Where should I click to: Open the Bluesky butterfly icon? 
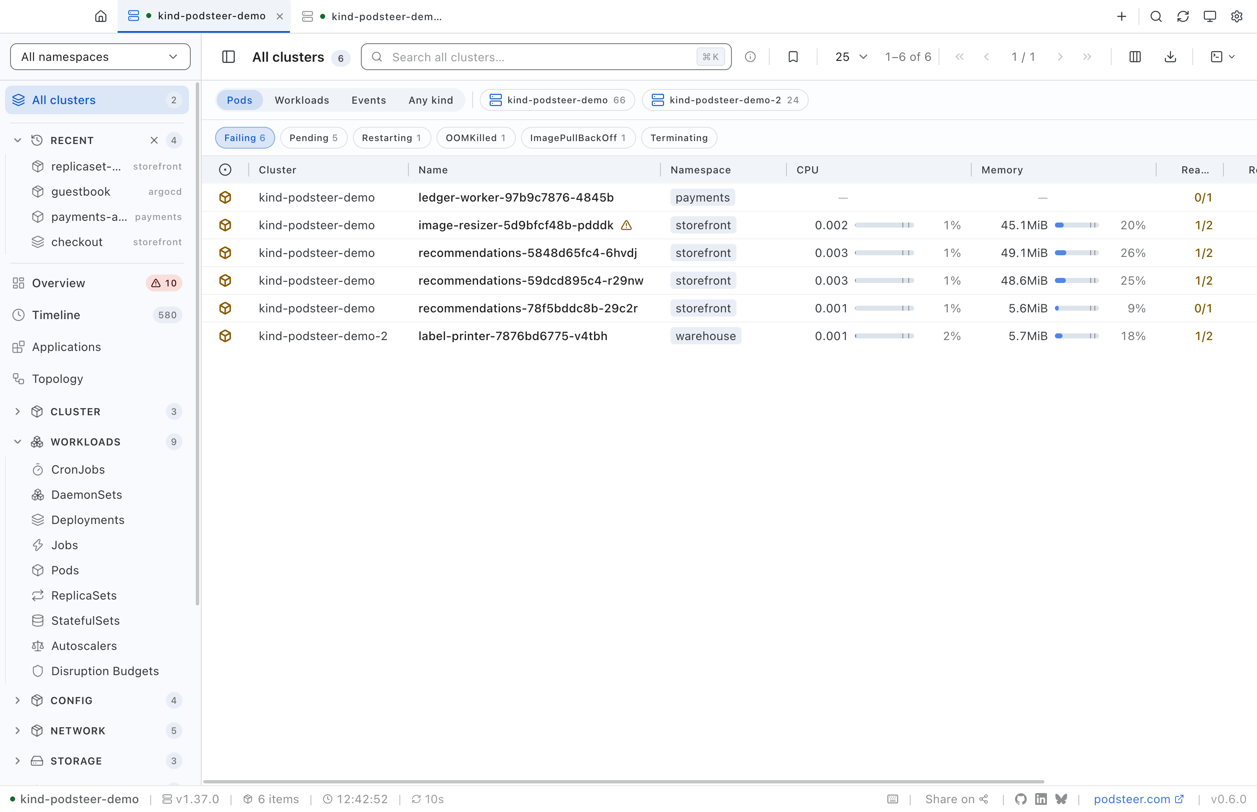pyautogui.click(x=1061, y=799)
